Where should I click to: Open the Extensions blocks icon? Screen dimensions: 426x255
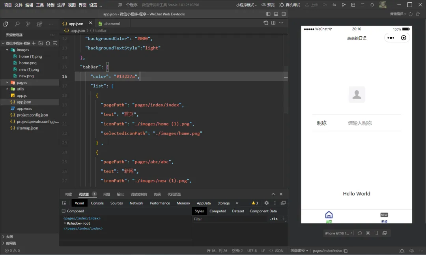point(39,24)
